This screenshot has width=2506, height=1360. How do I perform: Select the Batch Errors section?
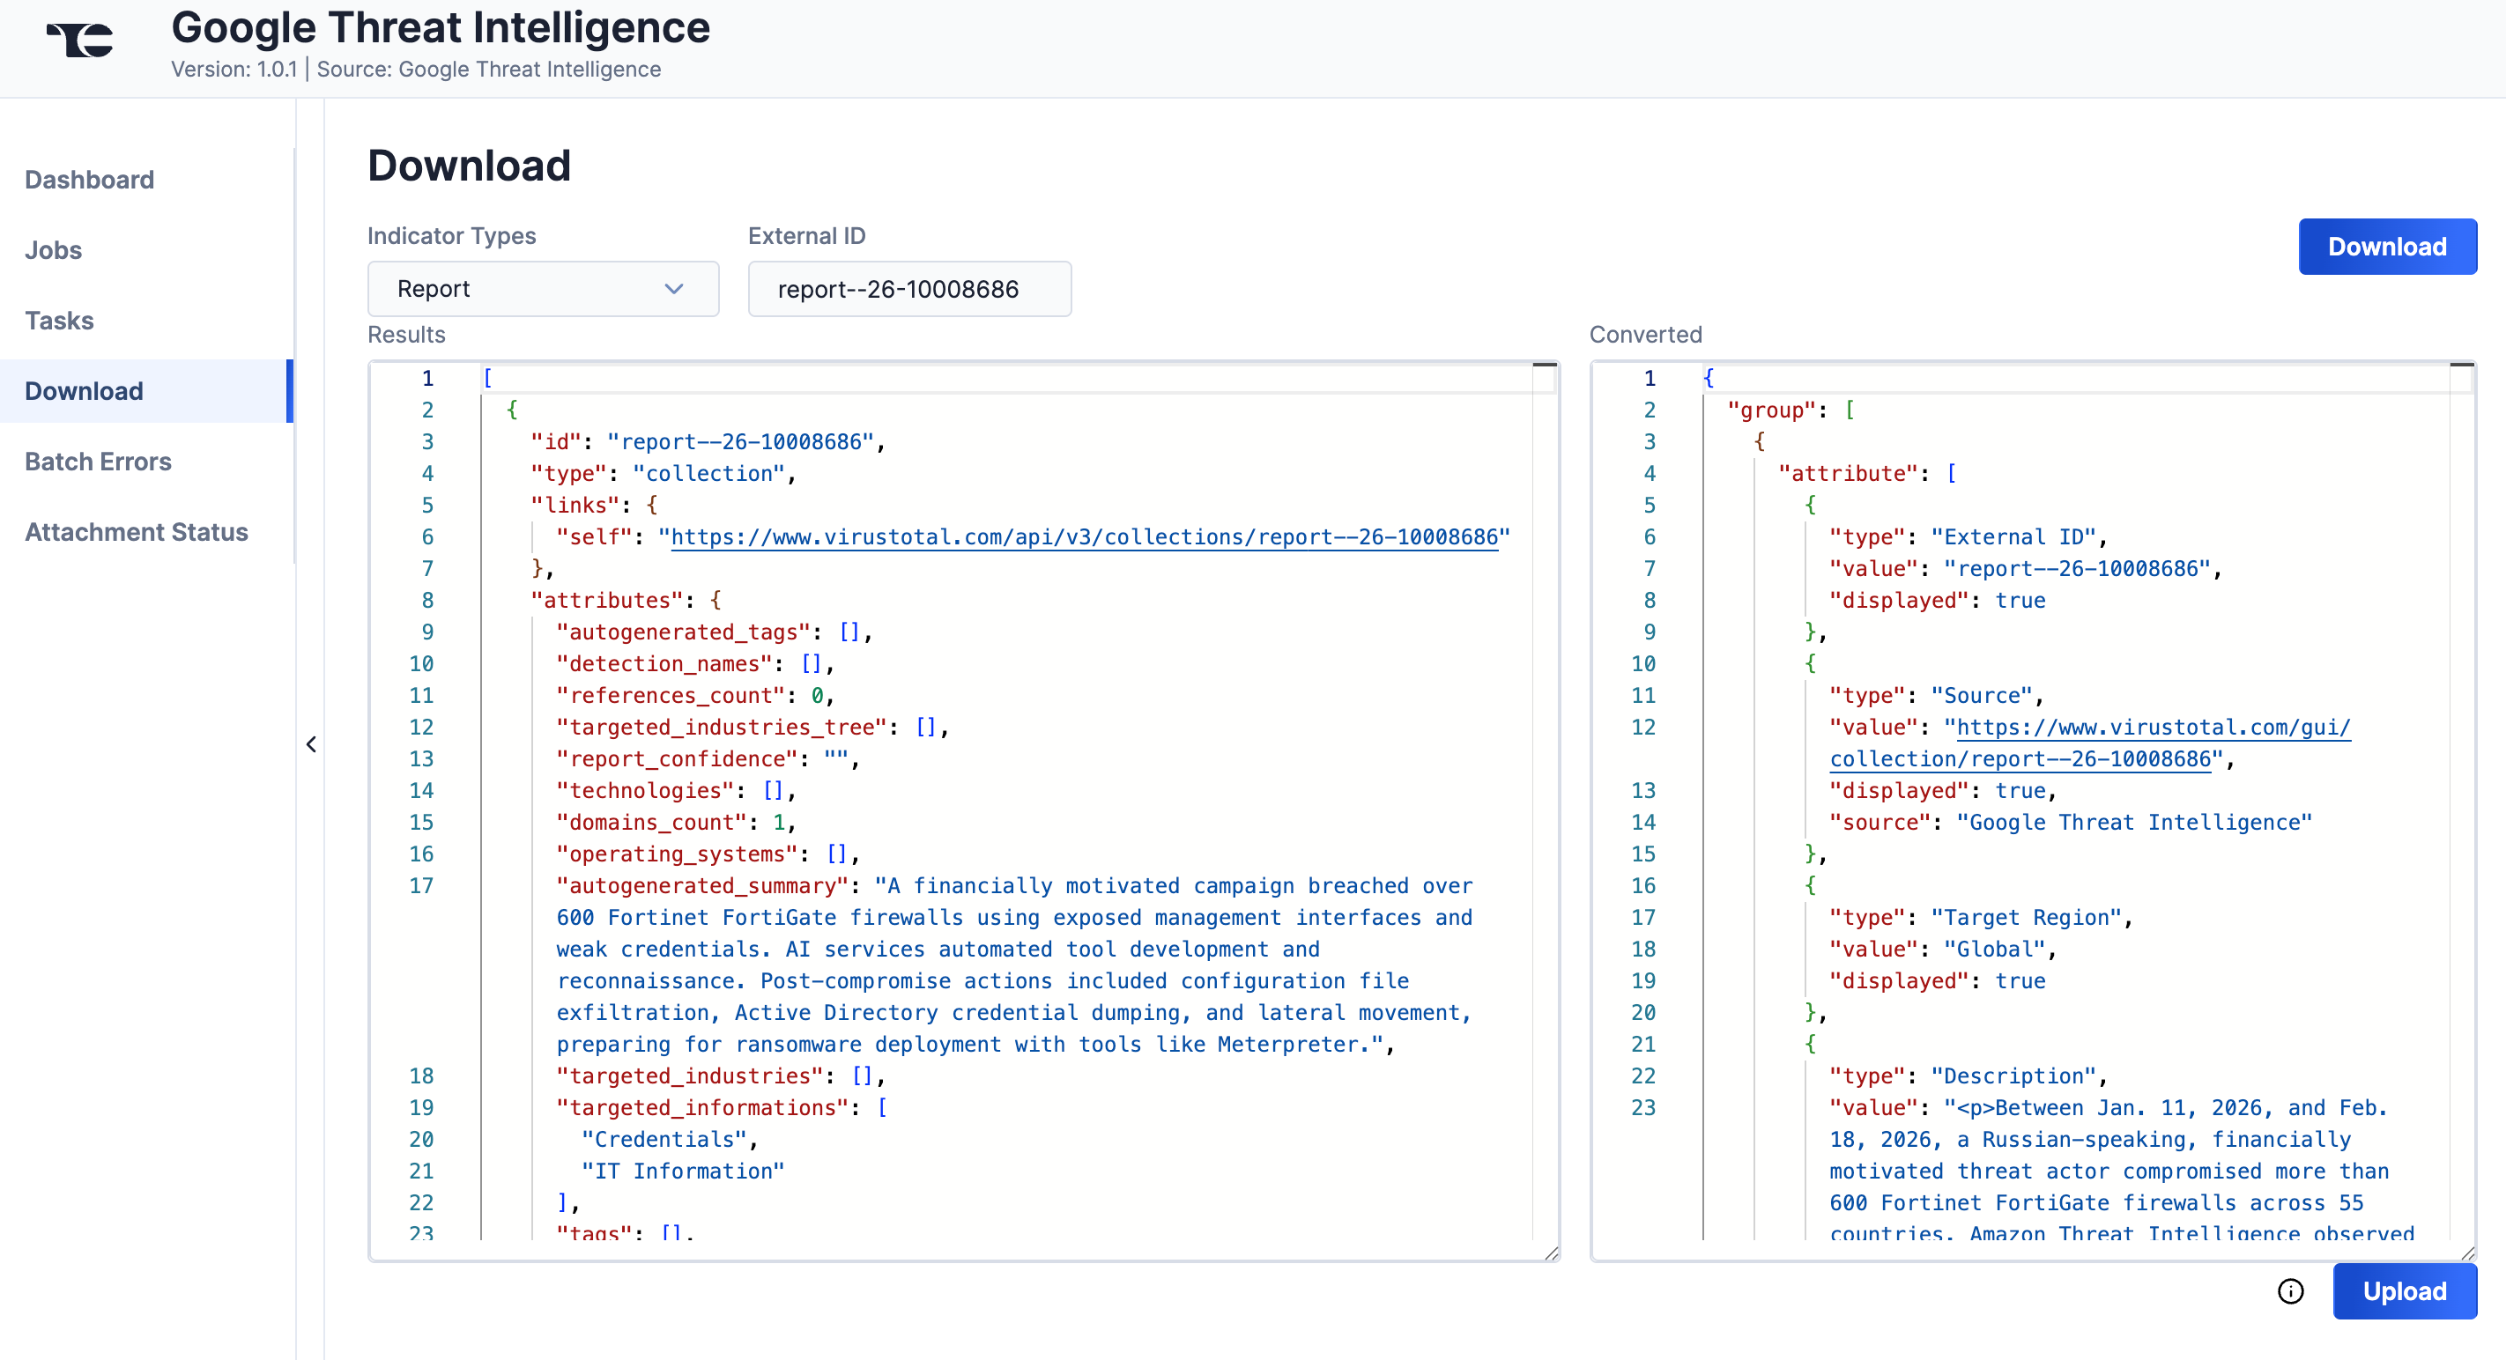[97, 461]
